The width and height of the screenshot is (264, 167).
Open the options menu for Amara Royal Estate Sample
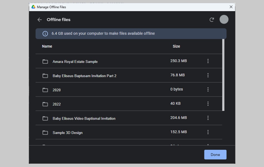[208, 61]
